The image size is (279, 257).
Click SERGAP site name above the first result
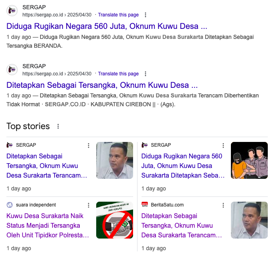[x=34, y=7]
